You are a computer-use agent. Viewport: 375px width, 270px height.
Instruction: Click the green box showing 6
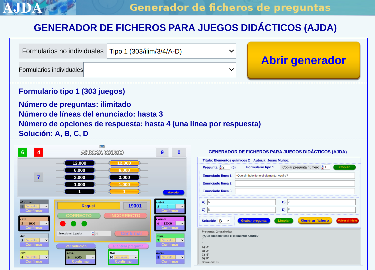pyautogui.click(x=22, y=152)
